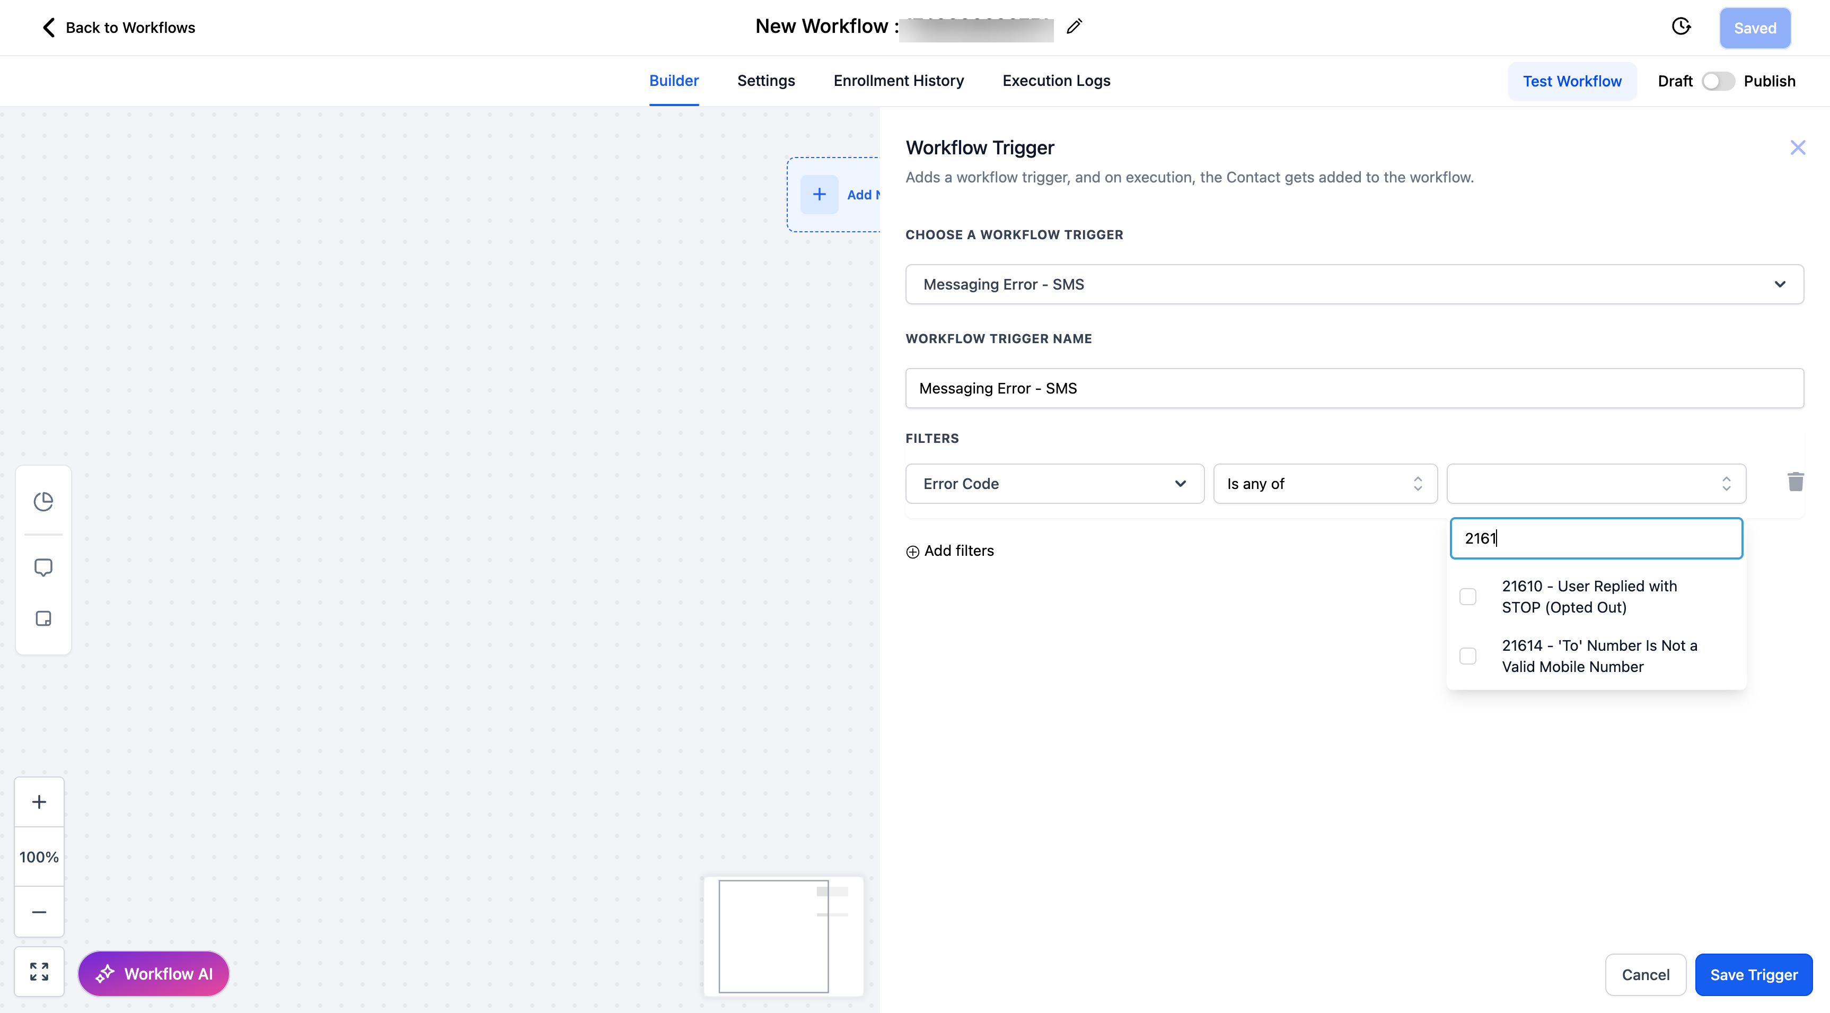The image size is (1830, 1013).
Task: Open the analytics pie chart icon
Action: (x=43, y=501)
